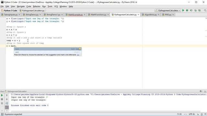
Task: Switch to StringDemo1.py tab
Action: [53, 15]
